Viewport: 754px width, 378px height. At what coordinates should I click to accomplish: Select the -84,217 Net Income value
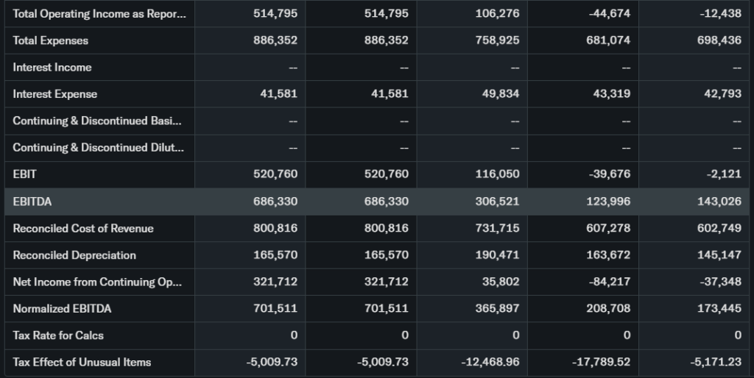[610, 282]
